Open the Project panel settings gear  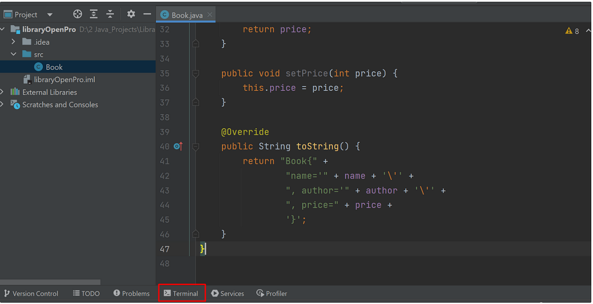131,14
